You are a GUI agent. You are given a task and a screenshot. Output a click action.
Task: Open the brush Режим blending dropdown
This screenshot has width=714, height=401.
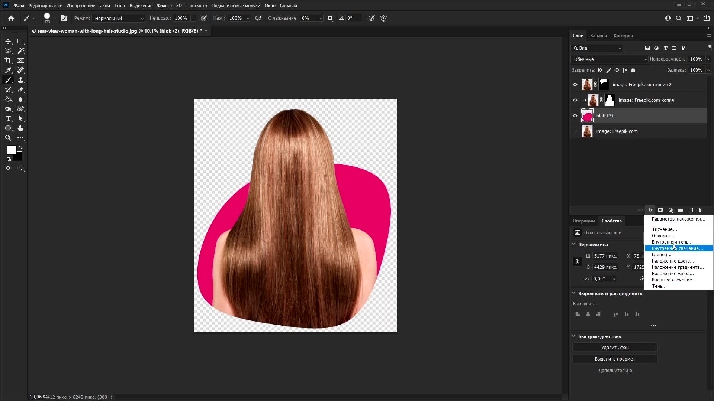click(119, 18)
